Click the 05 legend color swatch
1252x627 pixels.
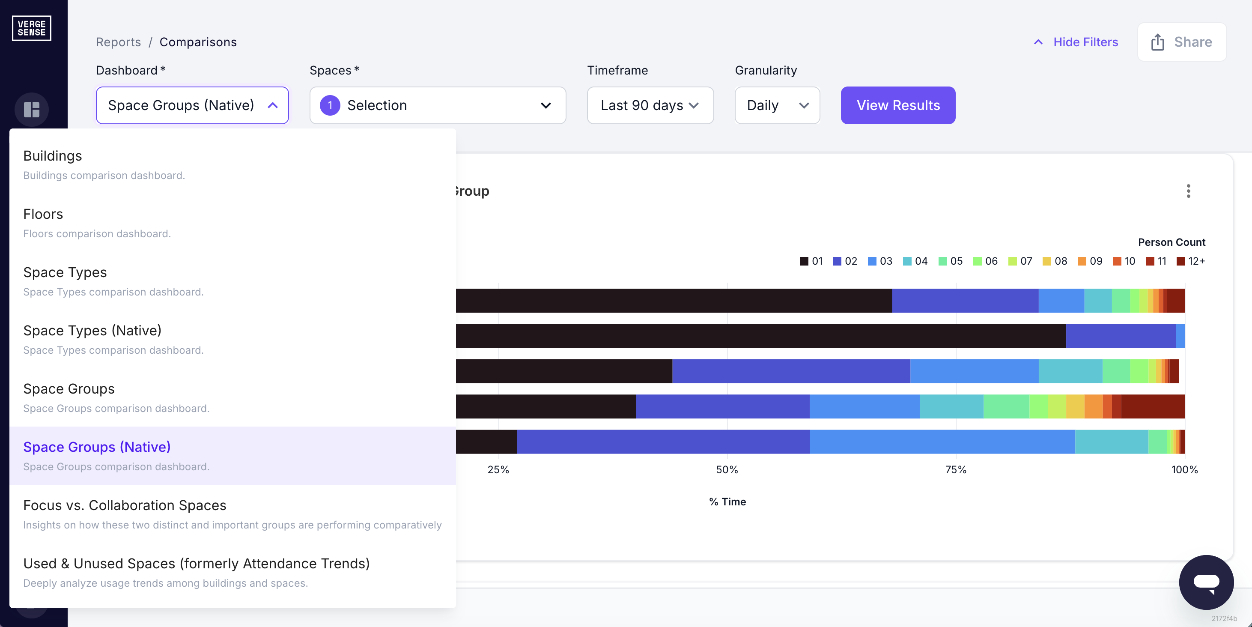coord(942,262)
